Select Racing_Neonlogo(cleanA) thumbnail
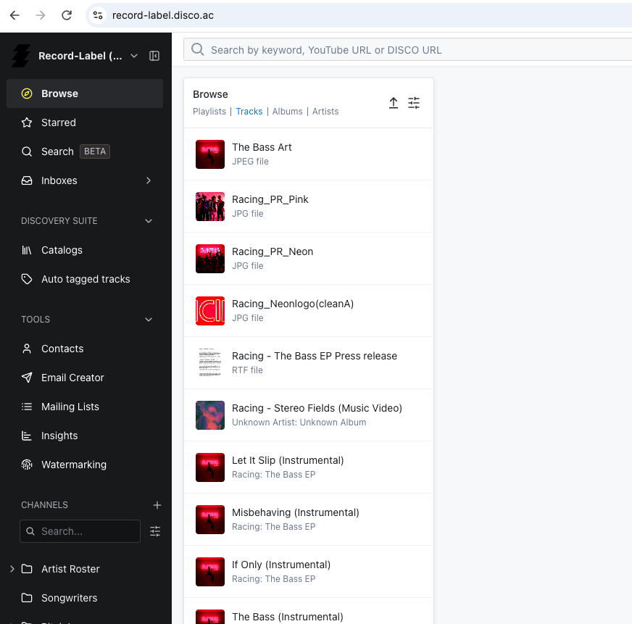The height and width of the screenshot is (624, 632). [x=210, y=311]
